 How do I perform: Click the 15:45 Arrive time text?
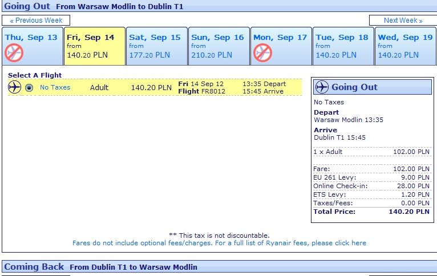point(263,91)
